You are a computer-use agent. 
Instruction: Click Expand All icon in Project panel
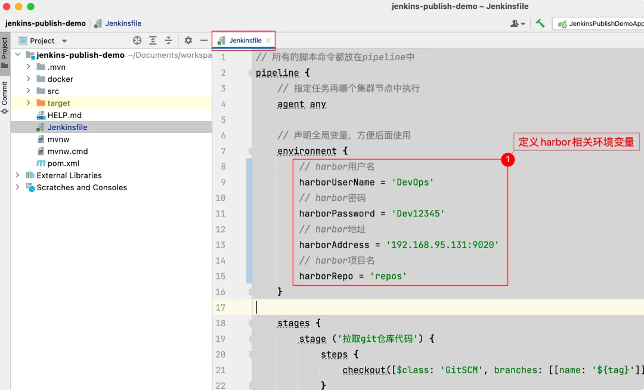coord(153,40)
